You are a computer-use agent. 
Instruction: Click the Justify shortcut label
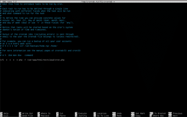(82, 116)
